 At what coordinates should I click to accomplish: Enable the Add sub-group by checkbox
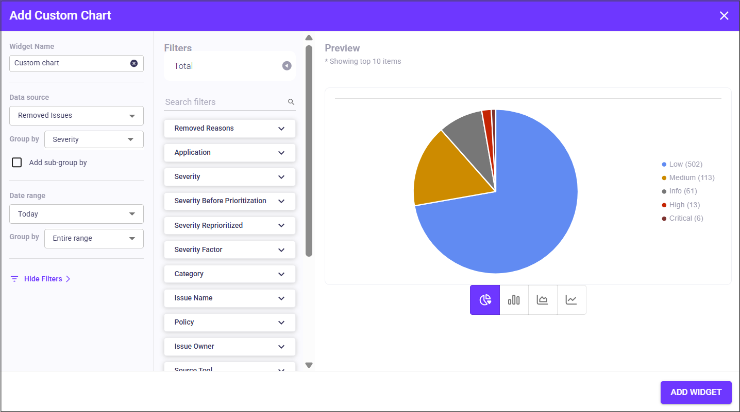[x=17, y=163]
